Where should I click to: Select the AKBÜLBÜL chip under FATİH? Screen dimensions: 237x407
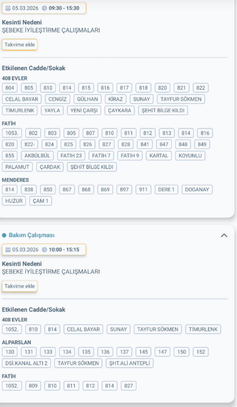[37, 156]
